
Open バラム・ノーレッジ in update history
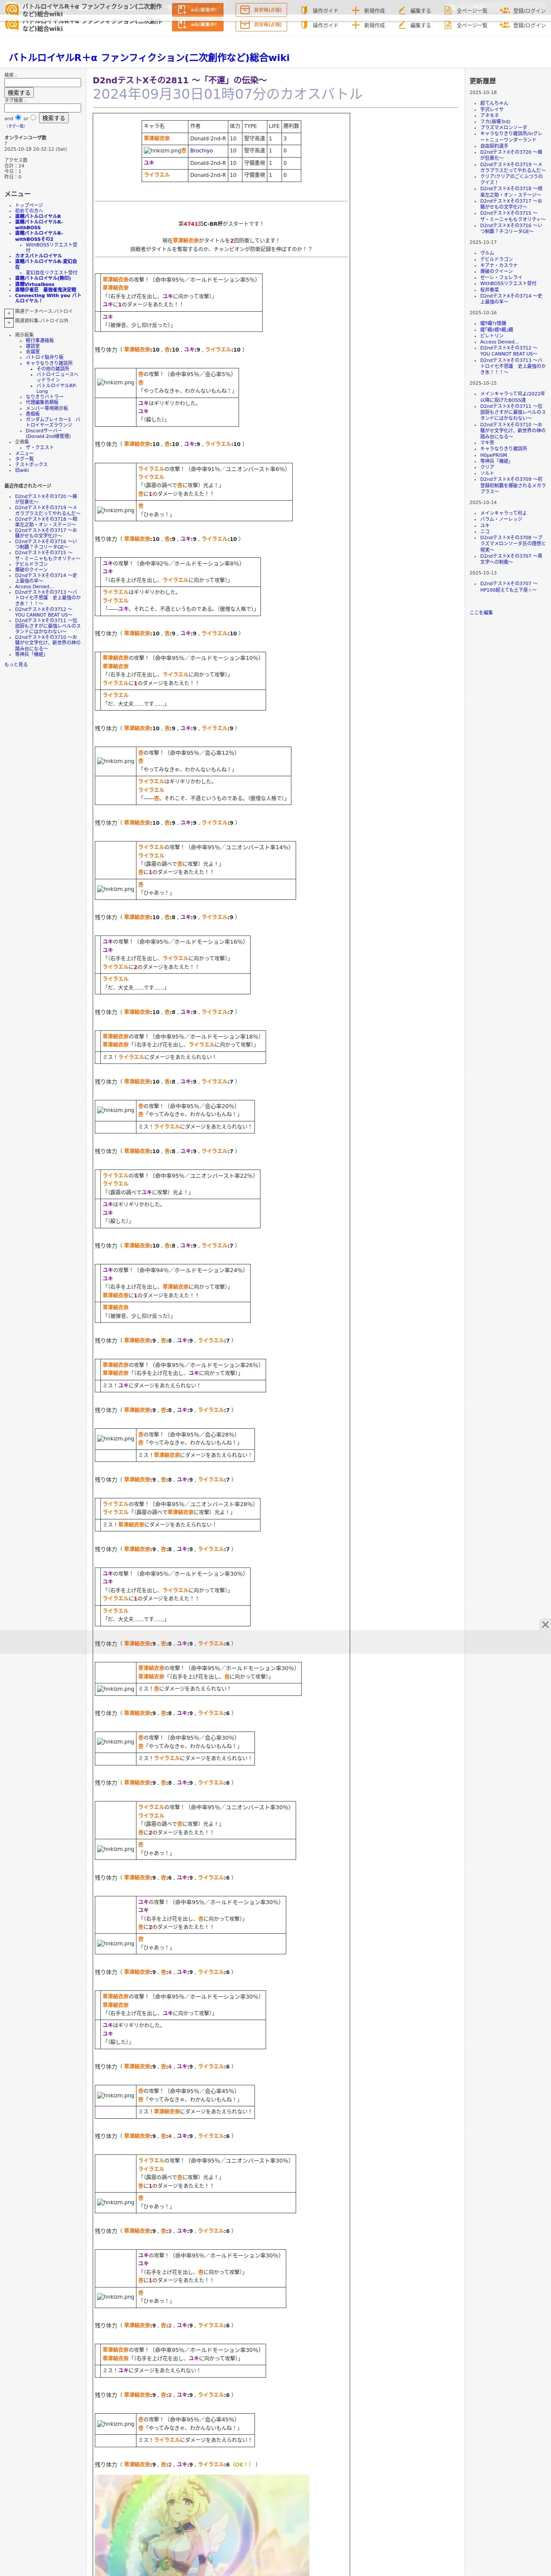click(501, 519)
